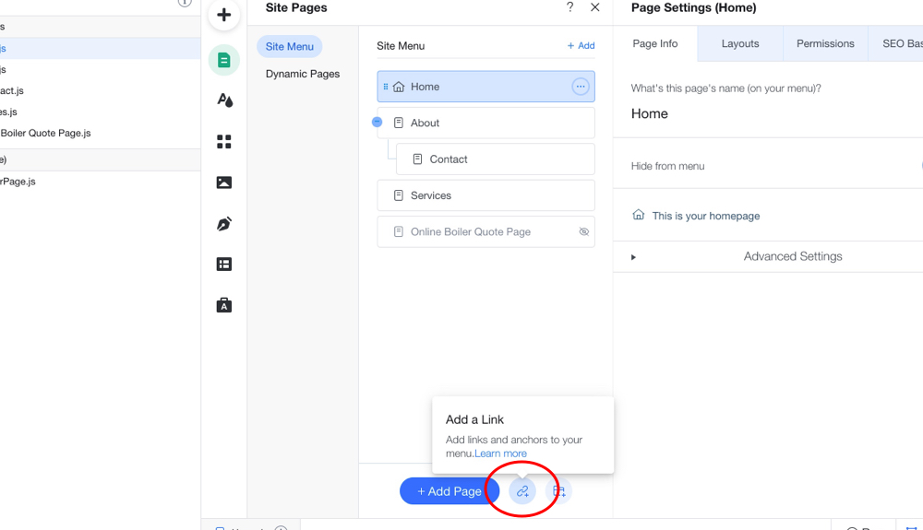
Task: Select the Online Boiler Quote Page row
Action: [485, 232]
